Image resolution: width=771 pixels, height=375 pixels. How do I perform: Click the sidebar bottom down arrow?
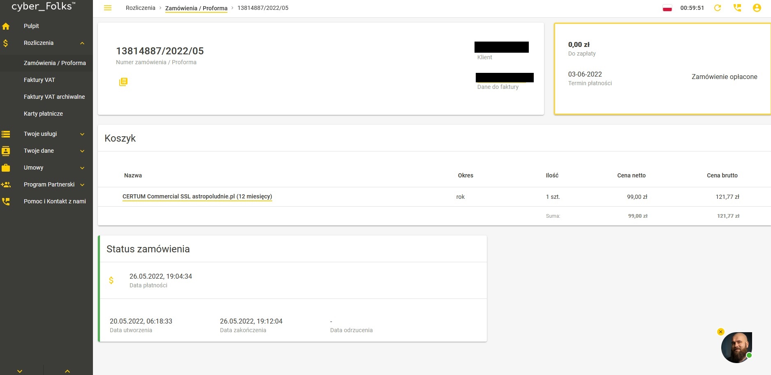click(x=20, y=371)
